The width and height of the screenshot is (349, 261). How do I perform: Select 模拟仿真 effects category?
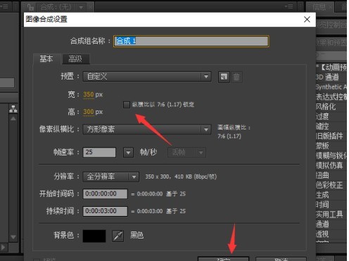[329, 165]
